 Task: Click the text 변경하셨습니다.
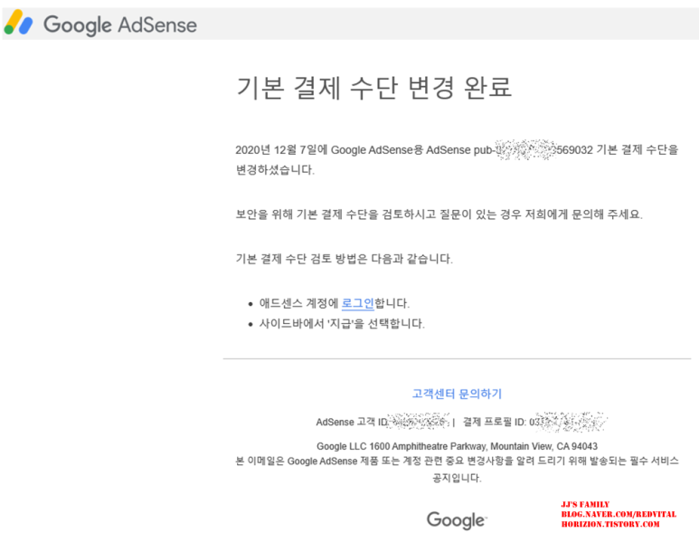click(x=275, y=169)
